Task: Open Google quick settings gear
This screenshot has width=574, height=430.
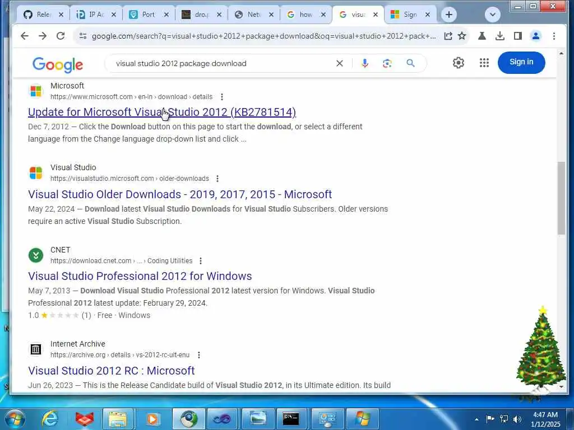Action: [x=458, y=63]
